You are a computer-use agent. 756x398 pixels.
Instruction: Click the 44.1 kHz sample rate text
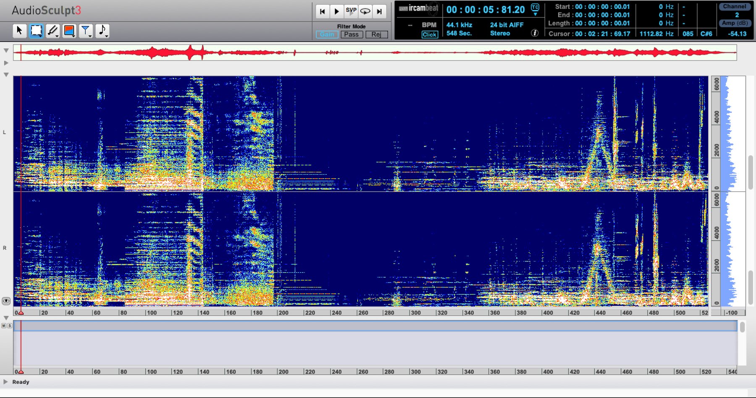[459, 25]
